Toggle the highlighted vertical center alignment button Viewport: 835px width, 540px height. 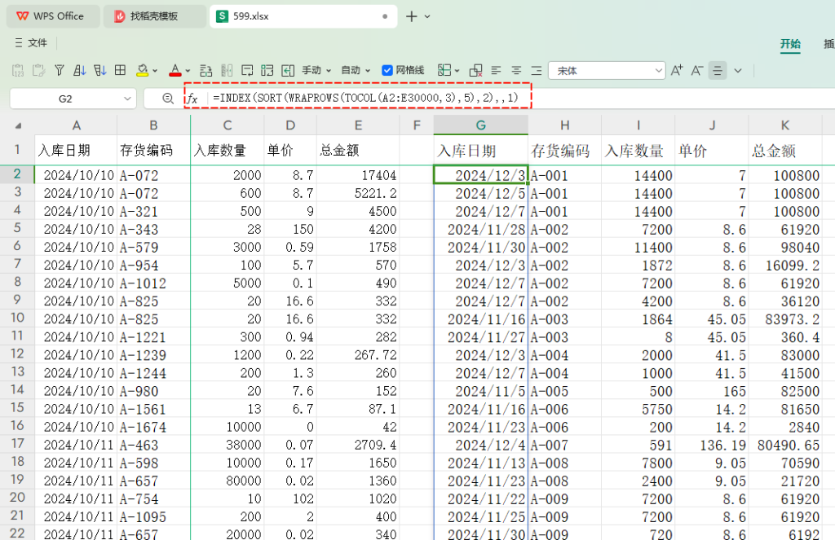pos(718,70)
